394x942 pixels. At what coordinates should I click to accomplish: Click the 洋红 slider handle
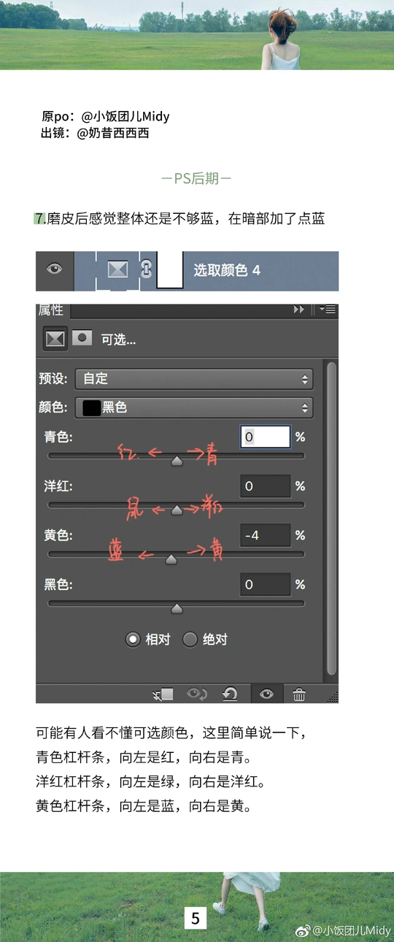click(x=177, y=510)
